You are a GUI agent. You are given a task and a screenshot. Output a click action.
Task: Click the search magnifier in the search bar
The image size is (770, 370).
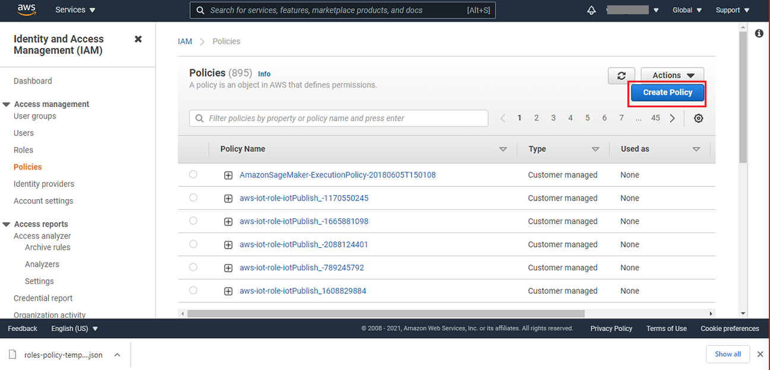(200, 10)
